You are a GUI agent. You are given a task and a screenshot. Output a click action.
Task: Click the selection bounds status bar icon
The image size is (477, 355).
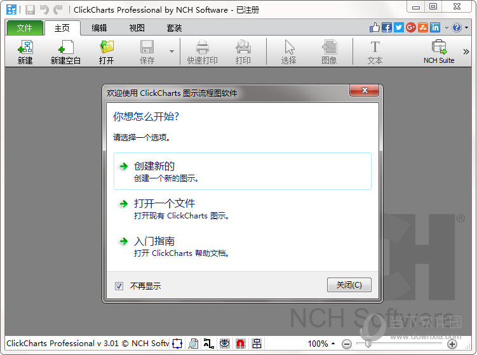(177, 344)
